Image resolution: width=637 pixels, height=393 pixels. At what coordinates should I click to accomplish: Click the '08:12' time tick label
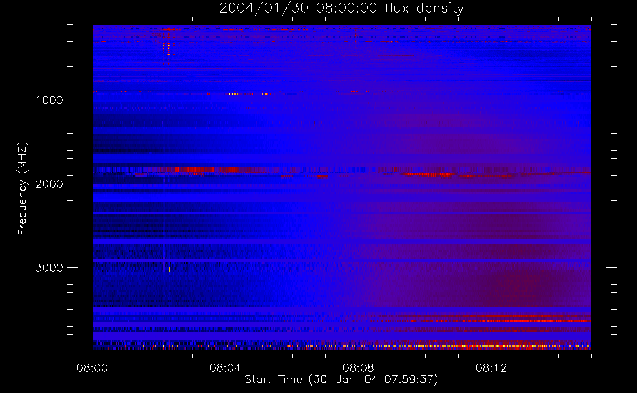(491, 368)
